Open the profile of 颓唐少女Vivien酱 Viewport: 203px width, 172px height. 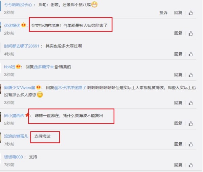20,88
